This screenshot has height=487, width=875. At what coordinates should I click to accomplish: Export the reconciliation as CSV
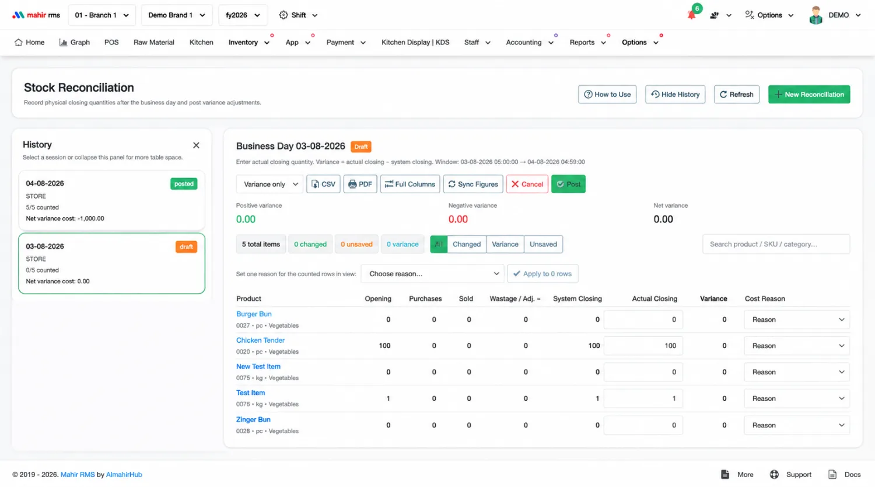(323, 184)
